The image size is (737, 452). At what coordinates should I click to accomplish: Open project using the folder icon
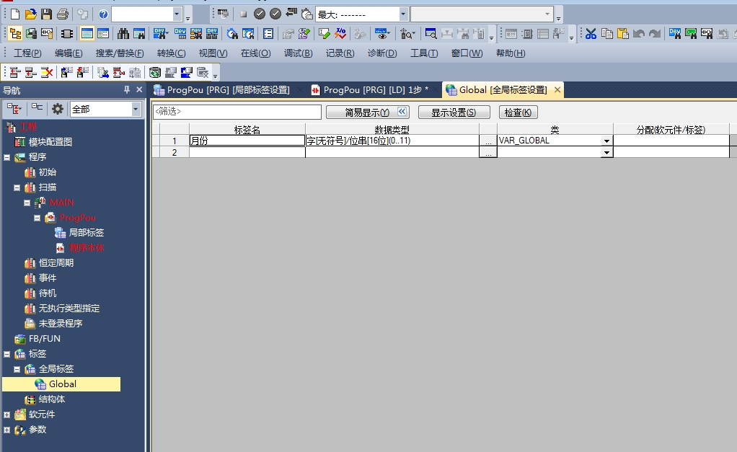point(30,14)
